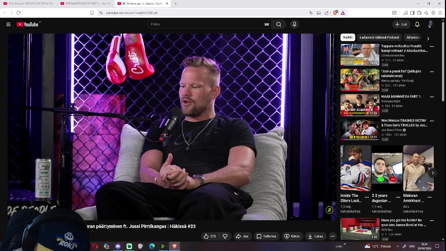The width and height of the screenshot is (446, 251).
Task: Click the Luo create button
Action: 401,24
